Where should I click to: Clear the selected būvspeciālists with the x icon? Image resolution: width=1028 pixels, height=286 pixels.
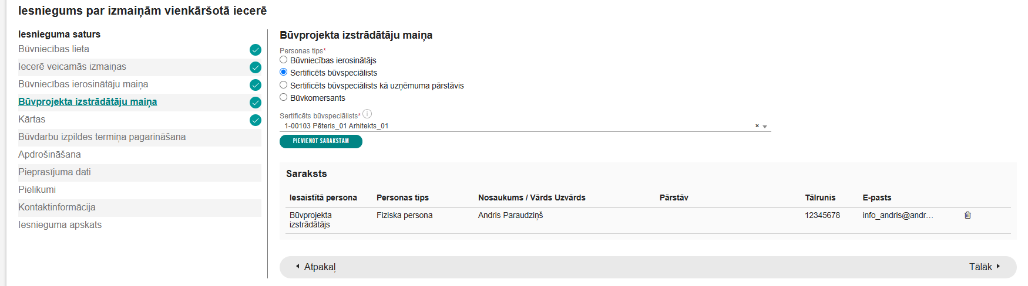tap(757, 126)
